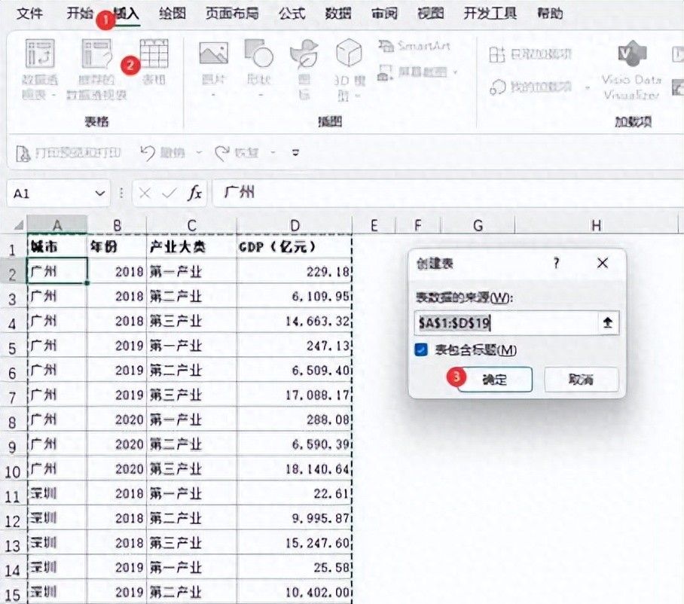Open the 页面布局 (Page Layout) tab
This screenshot has width=684, height=604.
pos(231,14)
